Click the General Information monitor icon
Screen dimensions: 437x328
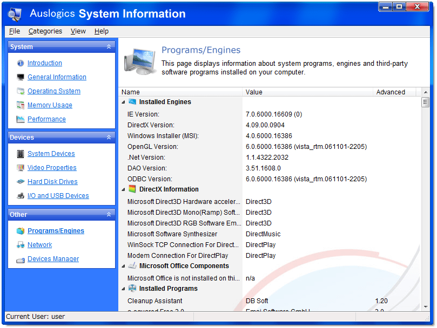[21, 77]
